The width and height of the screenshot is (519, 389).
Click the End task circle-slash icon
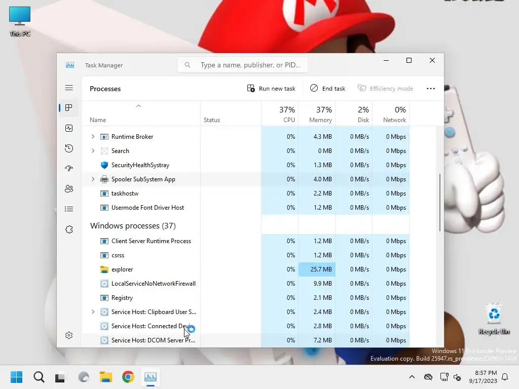click(314, 88)
